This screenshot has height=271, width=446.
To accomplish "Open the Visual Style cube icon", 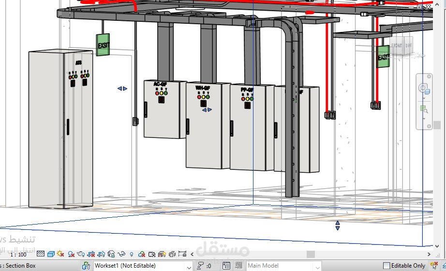I will tap(51, 254).
